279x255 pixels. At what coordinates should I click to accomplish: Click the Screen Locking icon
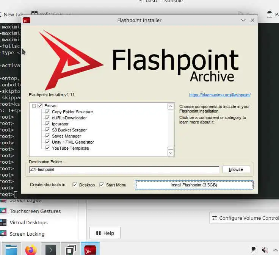(x=3, y=234)
